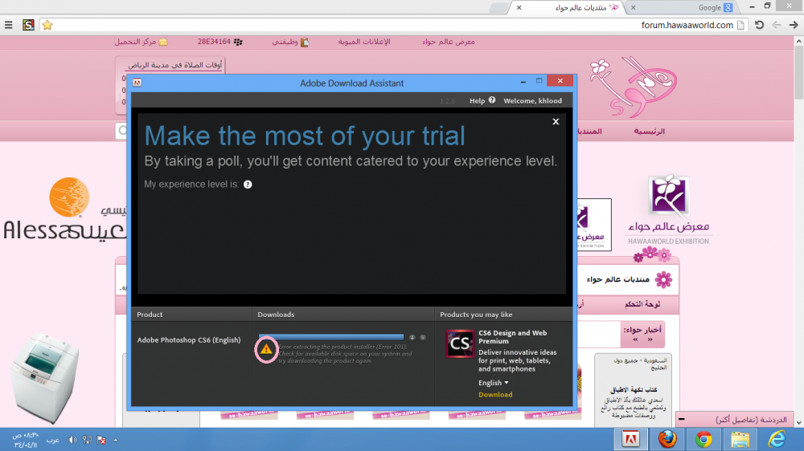804x451 pixels.
Task: Show hidden system tray icons
Action: click(x=115, y=440)
